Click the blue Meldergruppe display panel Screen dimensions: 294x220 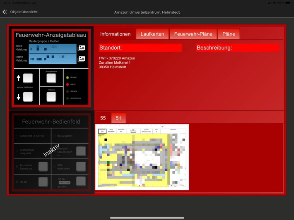[53, 54]
